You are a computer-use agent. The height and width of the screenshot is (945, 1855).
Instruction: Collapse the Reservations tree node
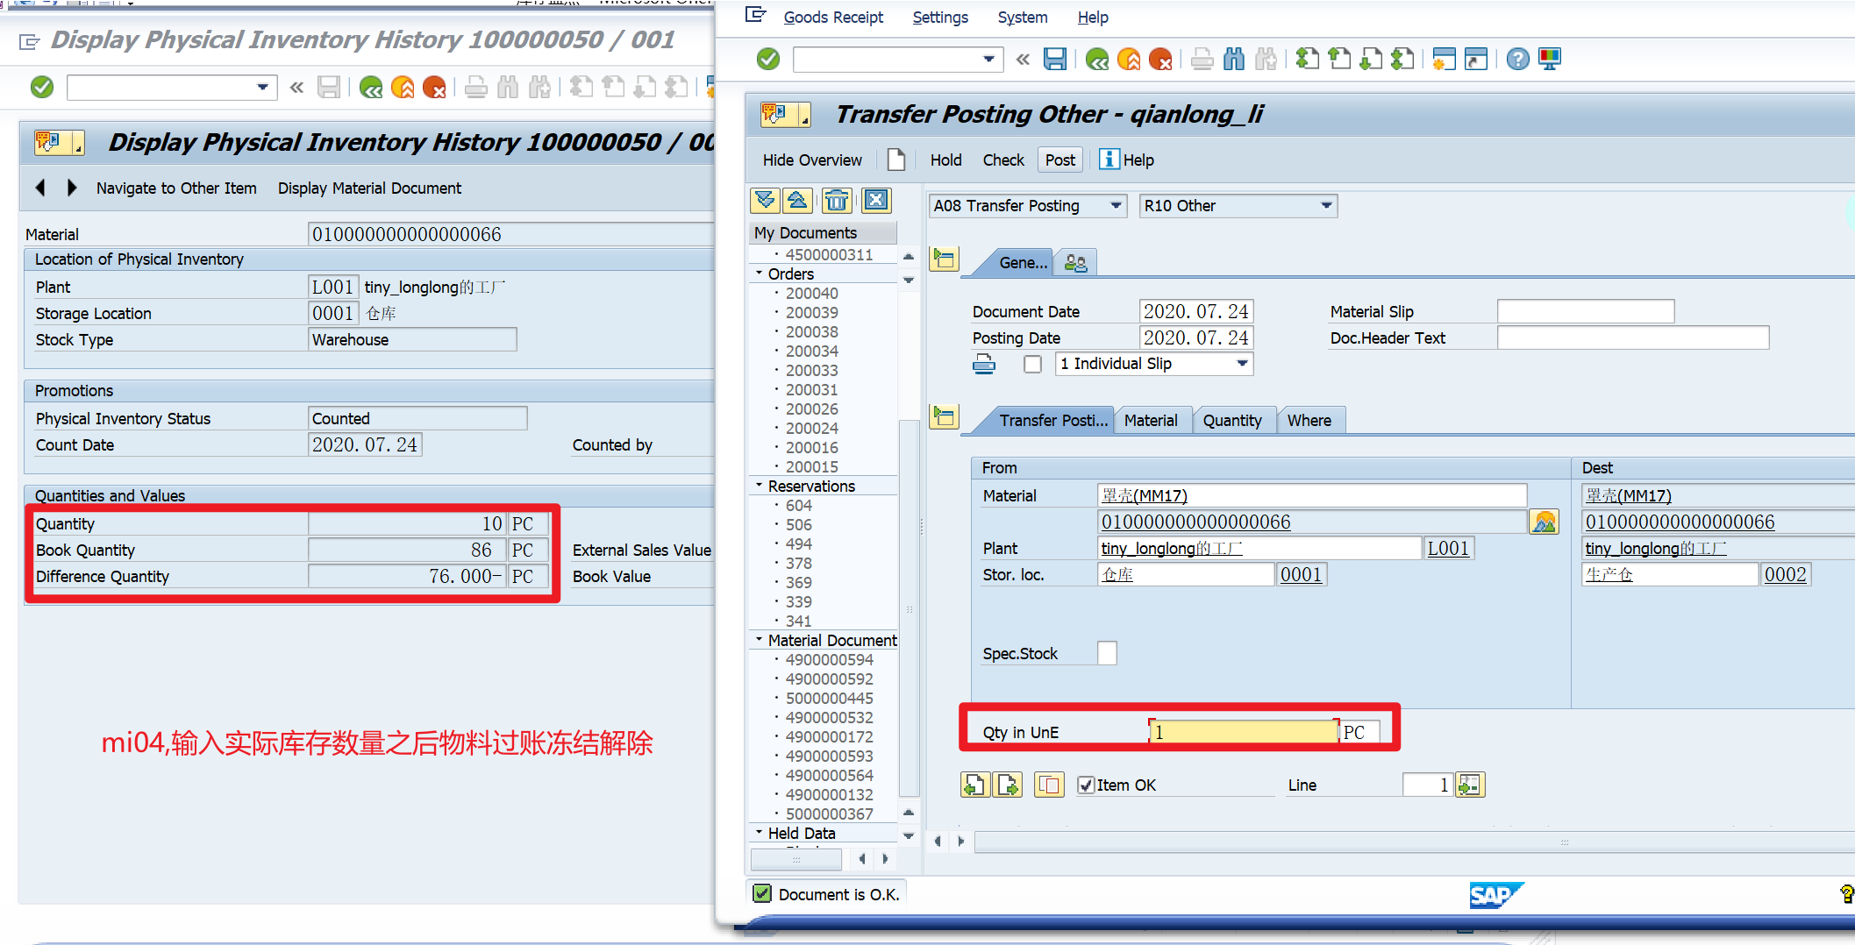click(760, 486)
